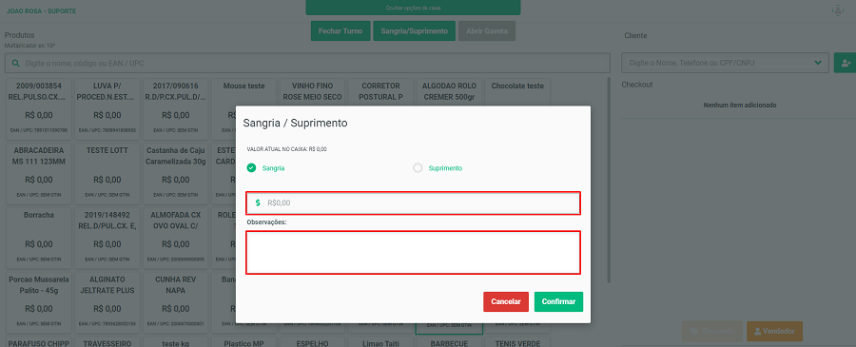Click the Sangria / Suprimento dialog title
Screen dimensions: 856x347
(296, 123)
